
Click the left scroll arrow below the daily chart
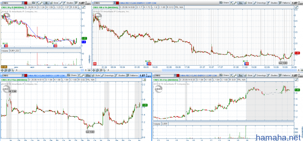tap(17, 70)
